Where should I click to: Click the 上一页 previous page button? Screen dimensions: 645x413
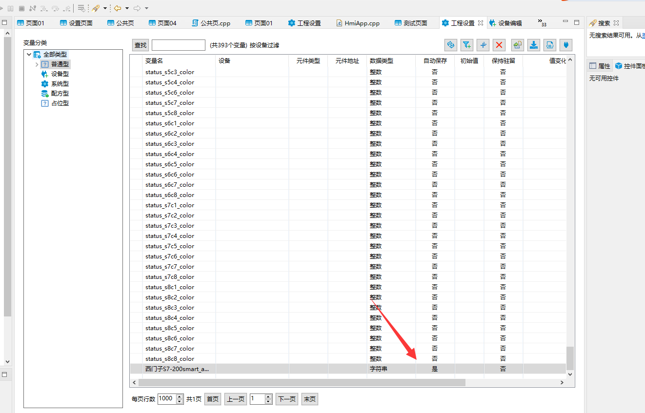[236, 399]
